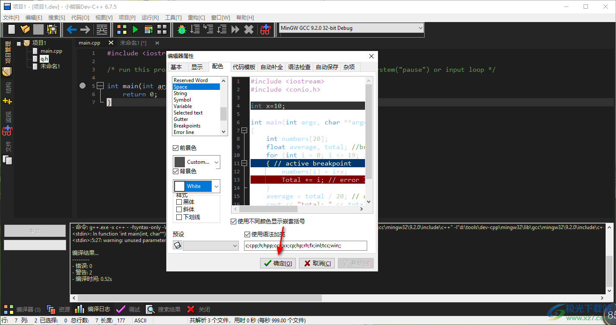The image size is (616, 325).
Task: Click the Add Watch glasses toolbar icon
Action: [265, 29]
